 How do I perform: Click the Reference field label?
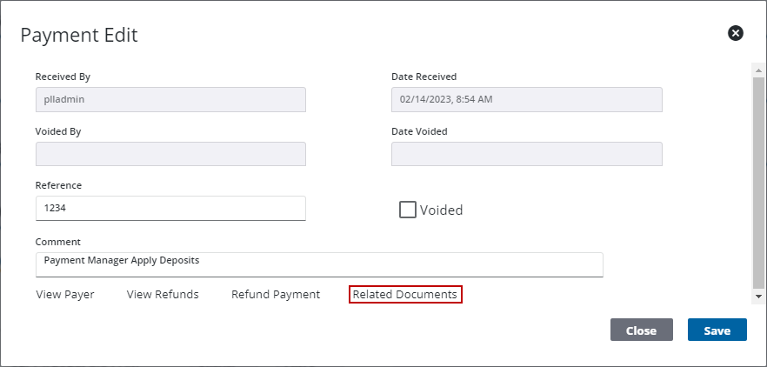point(58,185)
